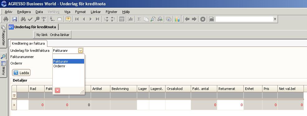Image resolution: width=307 pixels, height=116 pixels.
Task: Open the Underlag för kreditfaktura dropdown arrow
Action: [x=81, y=51]
